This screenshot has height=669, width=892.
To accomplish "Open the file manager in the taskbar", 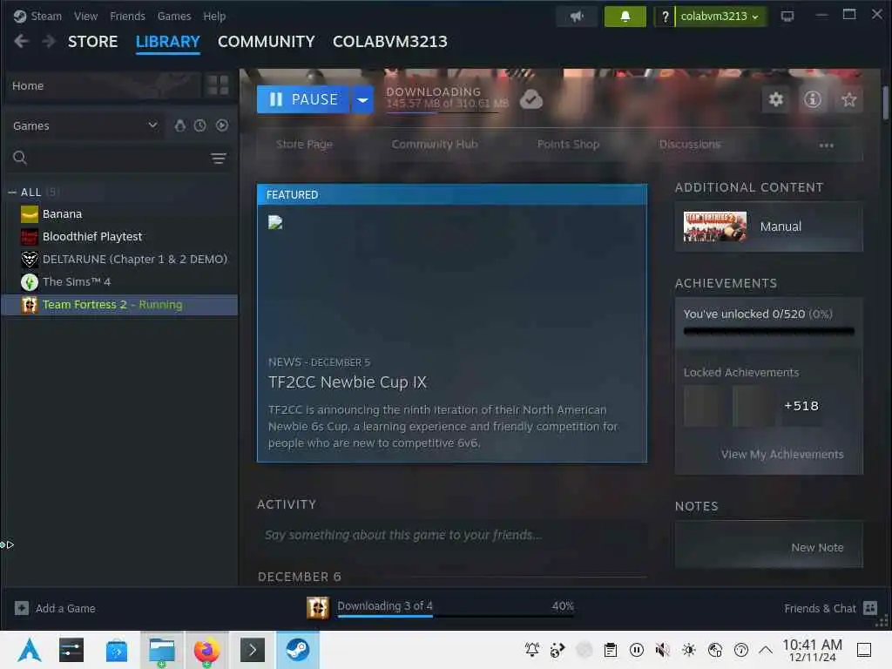I will click(x=161, y=650).
